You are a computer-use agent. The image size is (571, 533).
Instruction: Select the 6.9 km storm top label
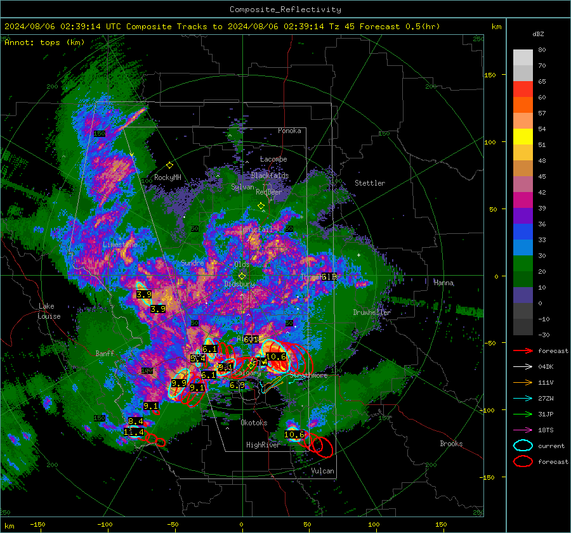(x=237, y=385)
